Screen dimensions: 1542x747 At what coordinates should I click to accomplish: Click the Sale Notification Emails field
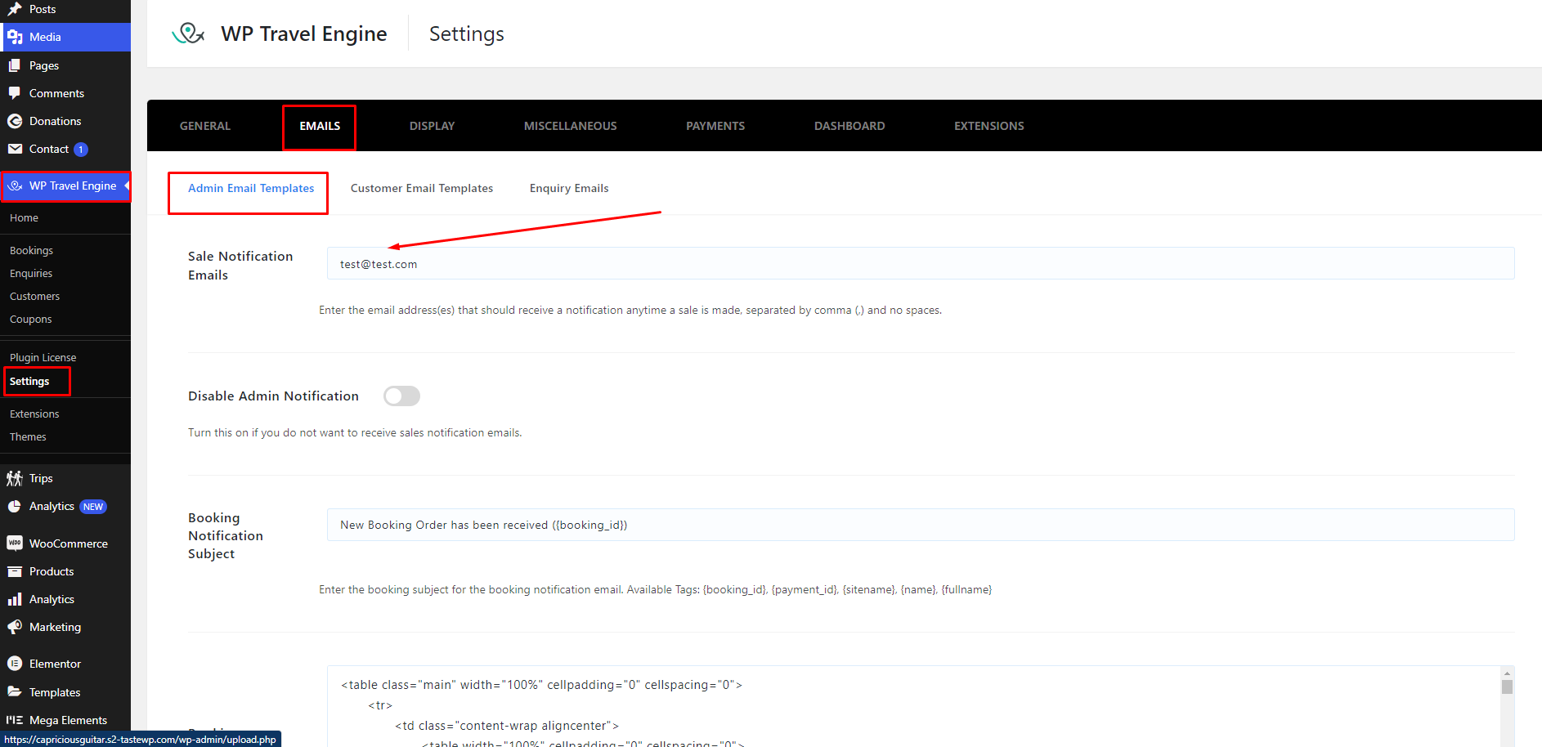920,263
